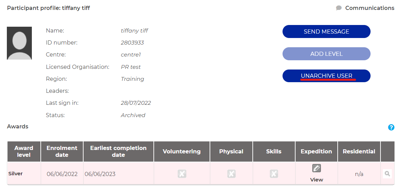Click the Earliest completion date header
400x189 pixels.
(x=118, y=151)
